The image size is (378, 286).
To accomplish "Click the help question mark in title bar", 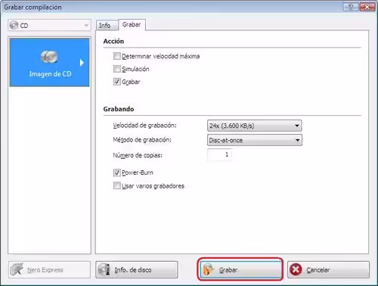I will 351,7.
